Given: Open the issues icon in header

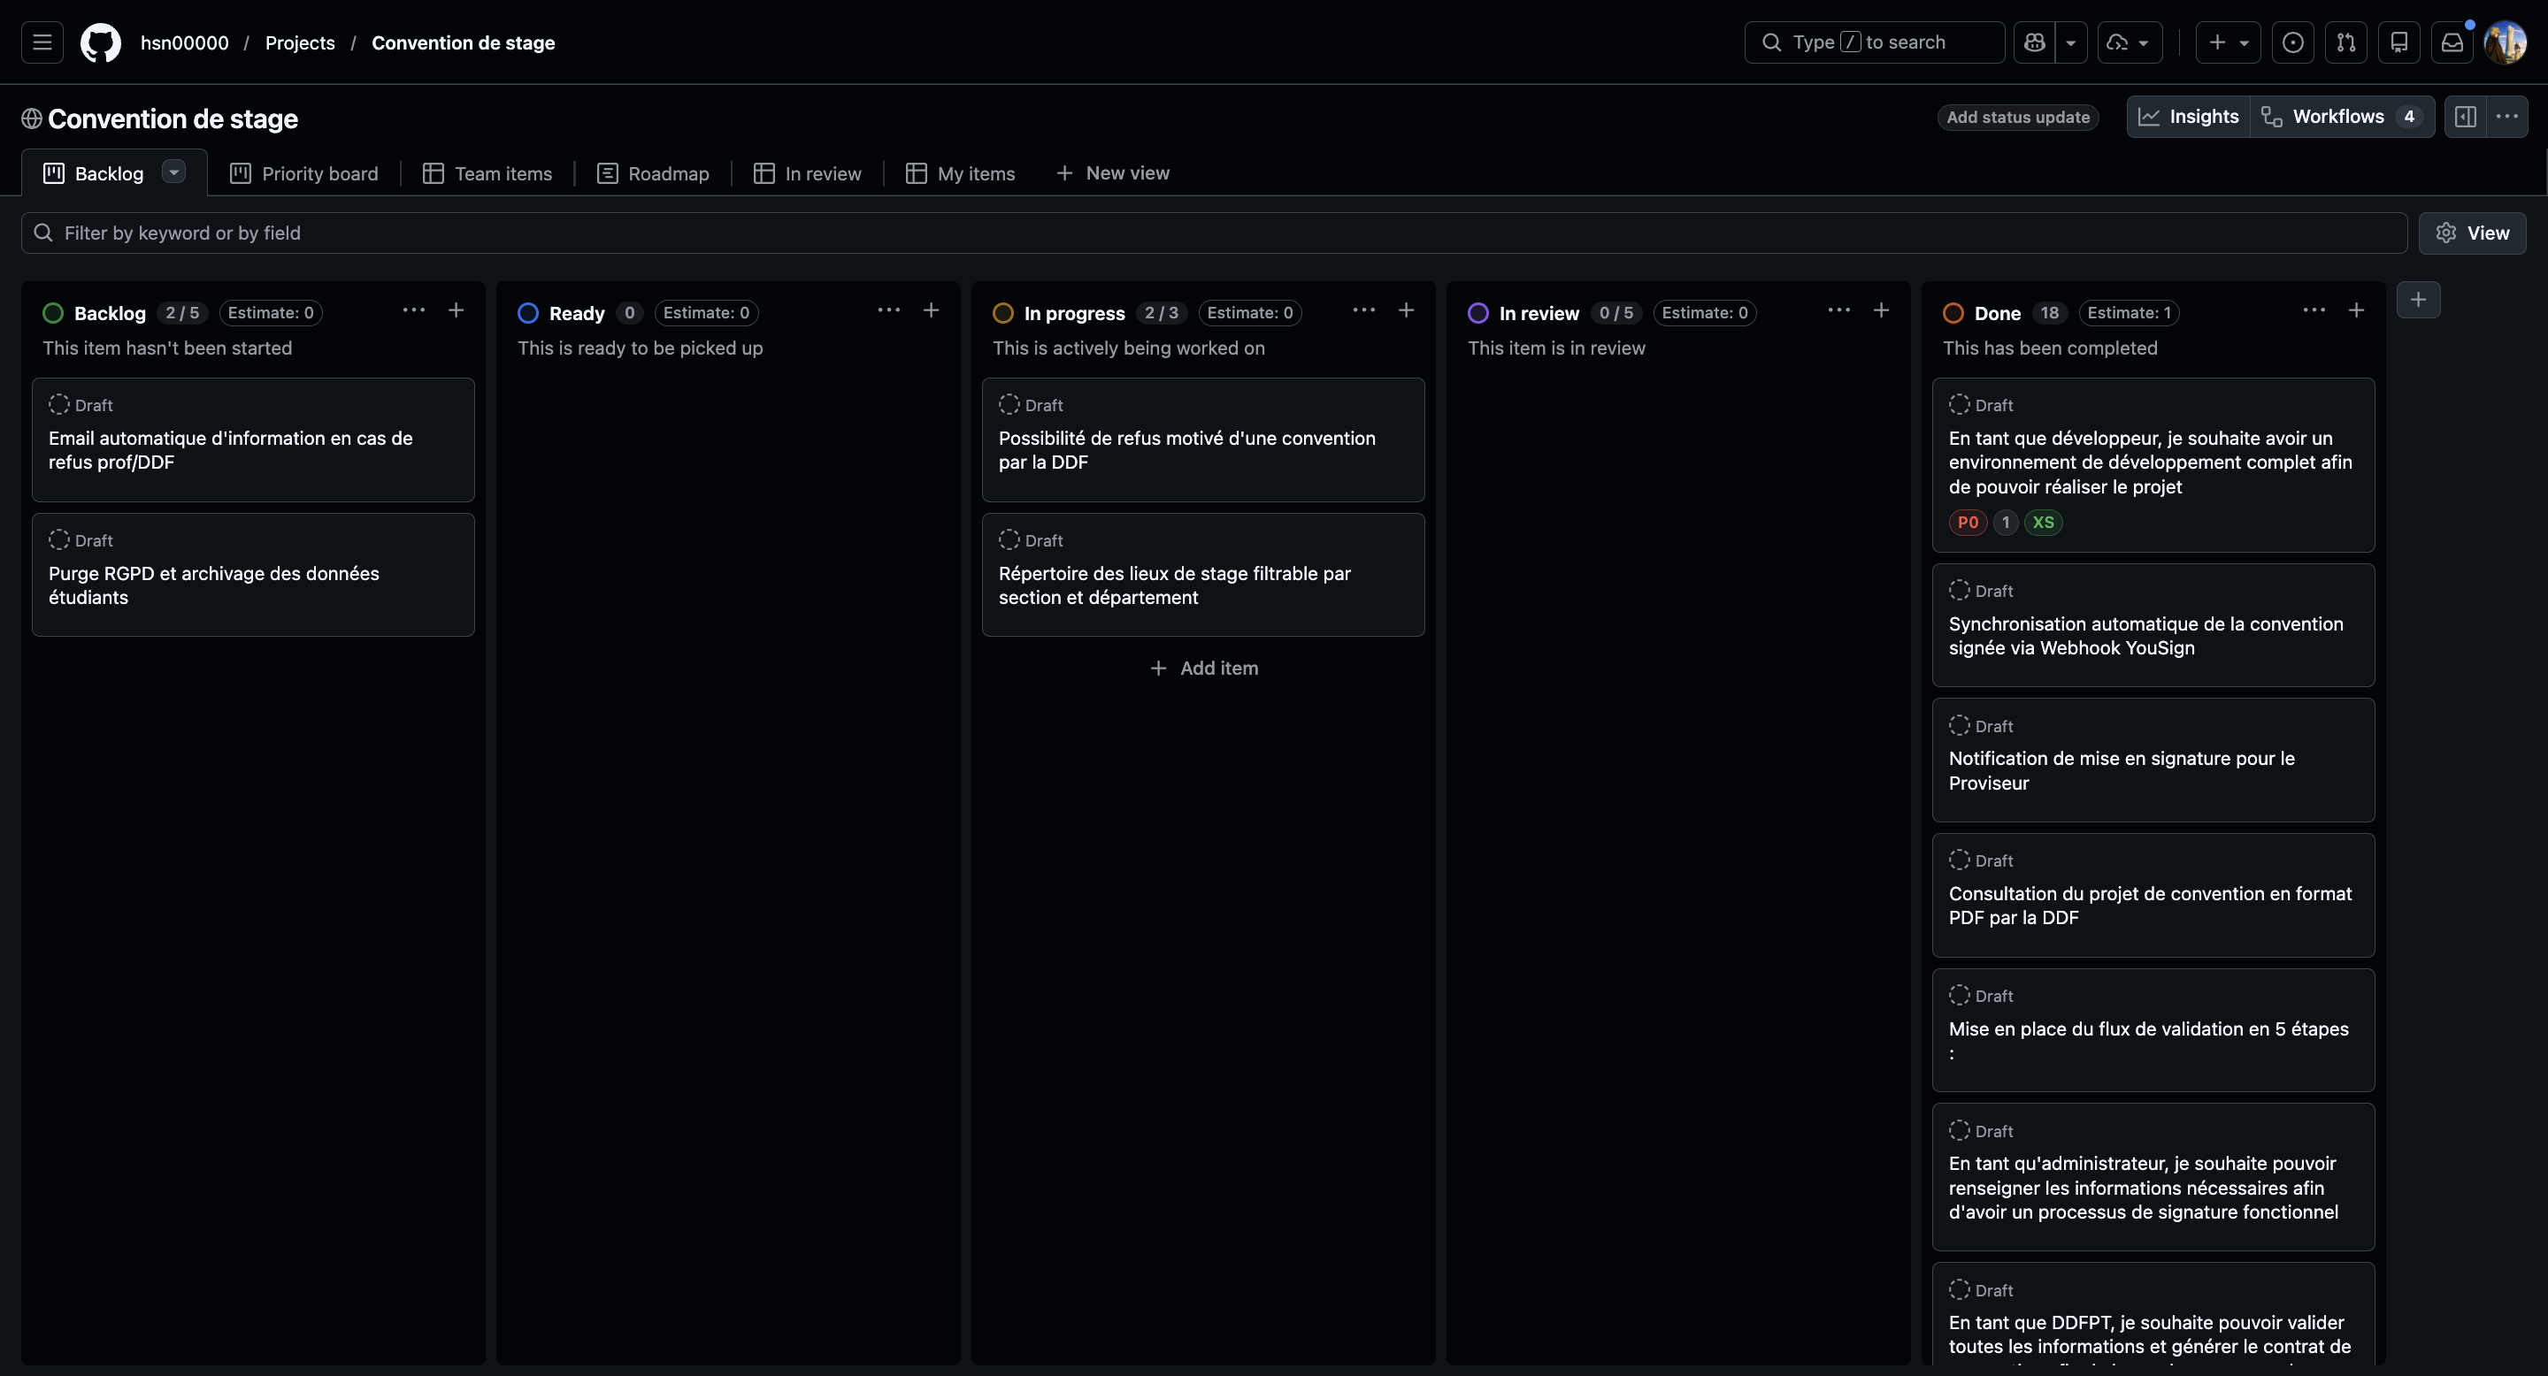Looking at the screenshot, I should coord(2293,42).
